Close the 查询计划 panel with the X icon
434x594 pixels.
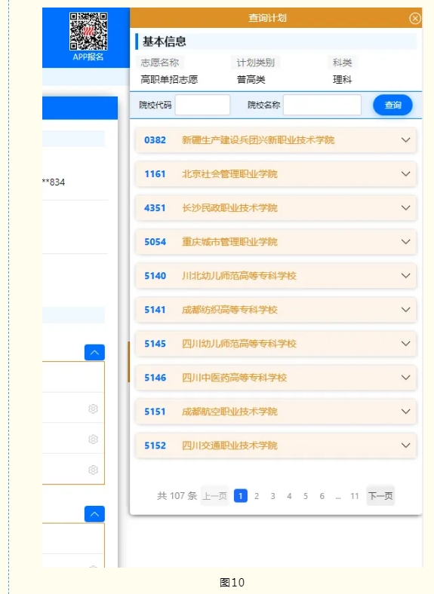point(415,18)
